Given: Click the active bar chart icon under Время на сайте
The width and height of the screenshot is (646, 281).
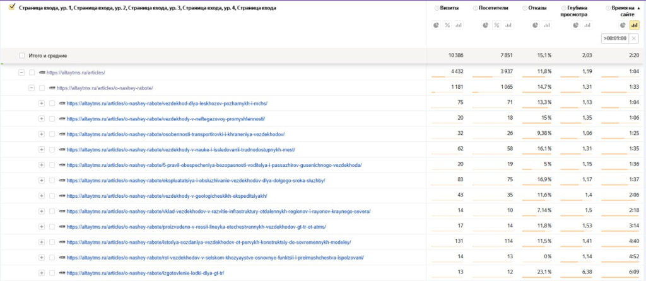Looking at the screenshot, I should pyautogui.click(x=634, y=25).
